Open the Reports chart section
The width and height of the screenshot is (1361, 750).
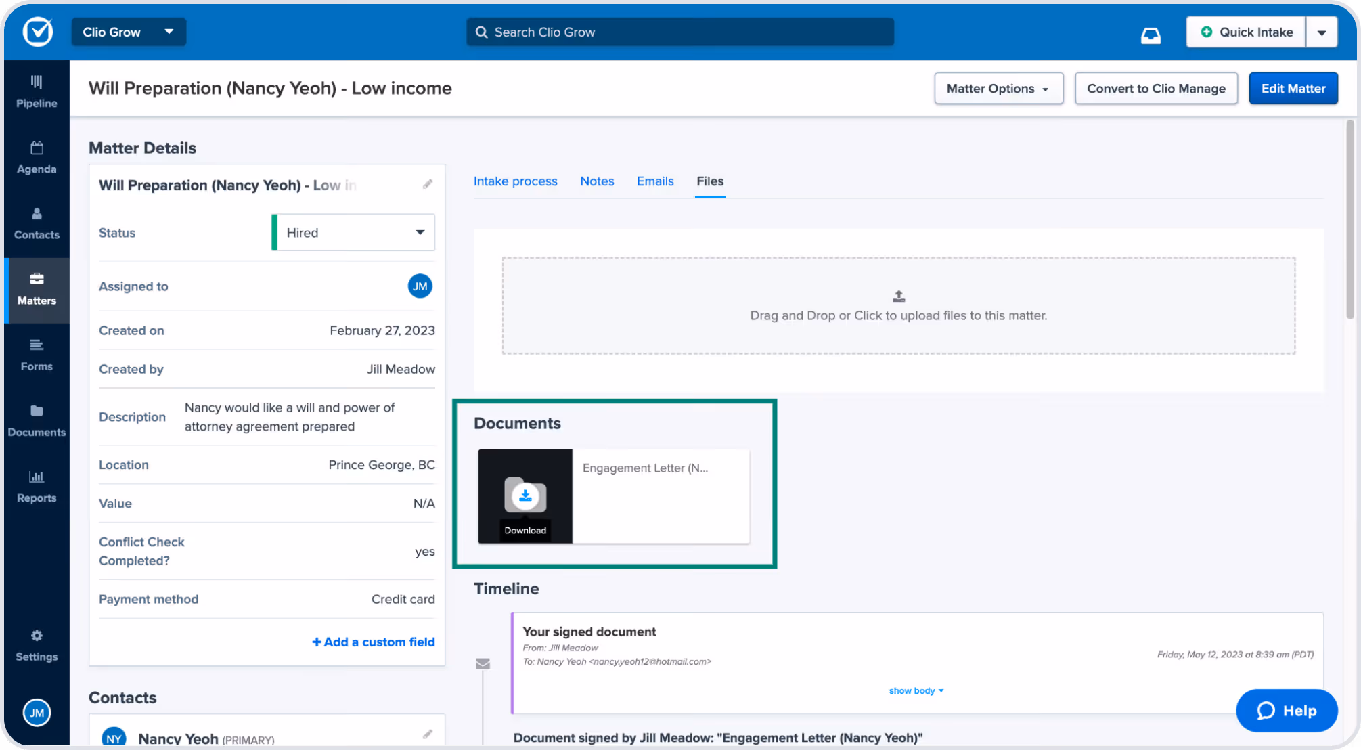pyautogui.click(x=37, y=487)
